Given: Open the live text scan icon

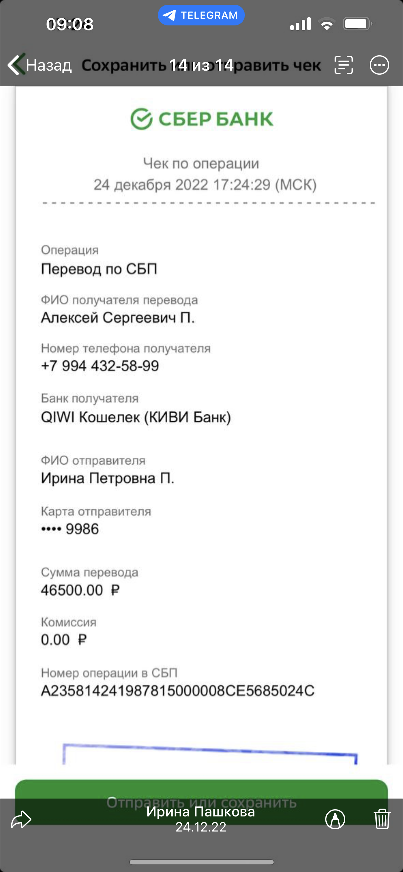Looking at the screenshot, I should [343, 65].
